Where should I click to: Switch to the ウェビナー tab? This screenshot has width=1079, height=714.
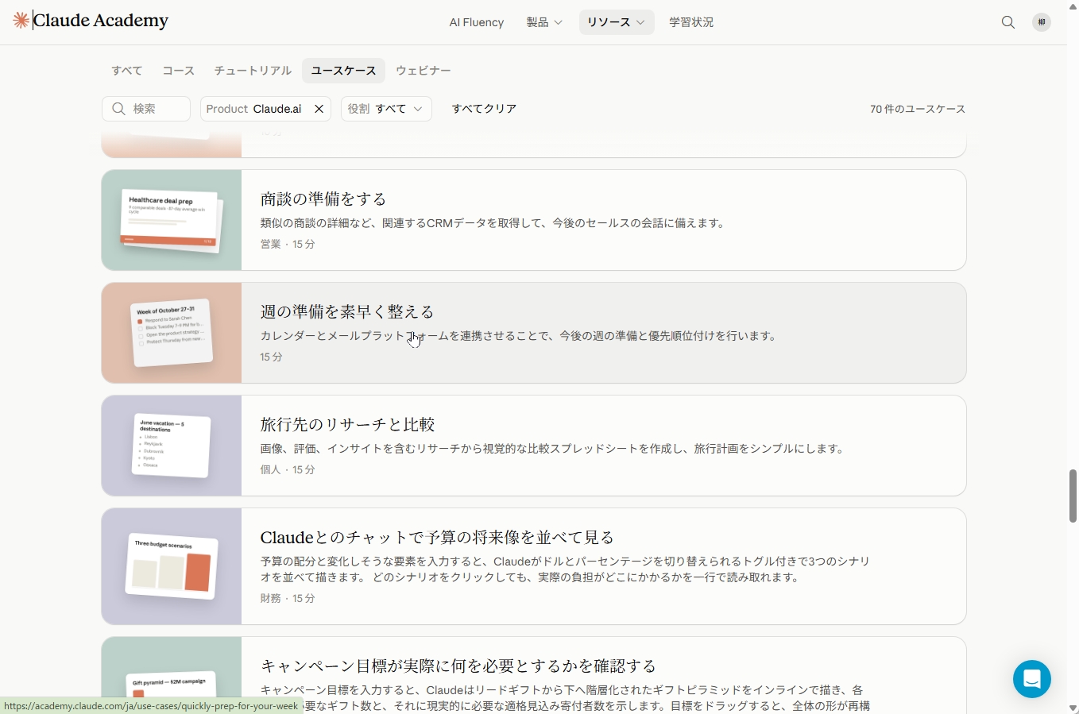pos(423,71)
